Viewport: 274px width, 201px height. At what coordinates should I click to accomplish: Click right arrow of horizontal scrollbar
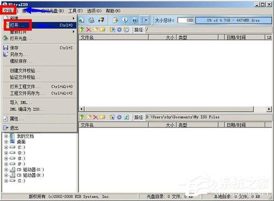tap(269, 109)
